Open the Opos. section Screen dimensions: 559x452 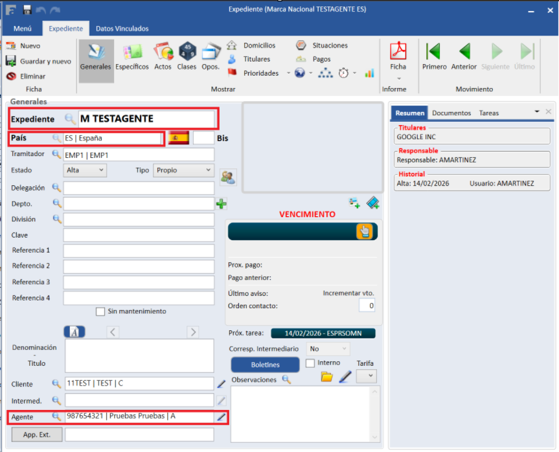[x=211, y=56]
